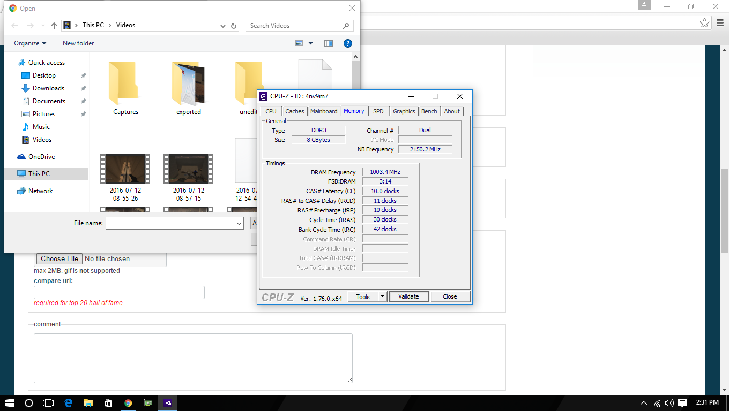Click New folder in the Open dialog
This screenshot has height=411, width=729.
click(78, 43)
